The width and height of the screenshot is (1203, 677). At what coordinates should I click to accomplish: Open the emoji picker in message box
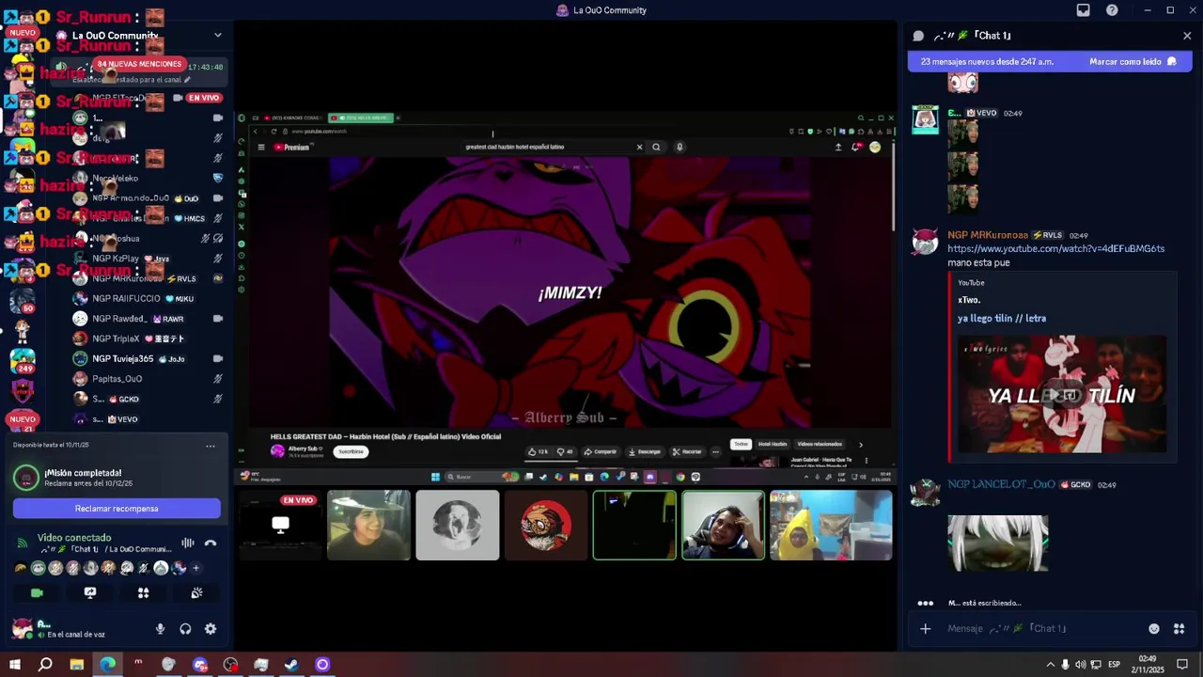1154,629
